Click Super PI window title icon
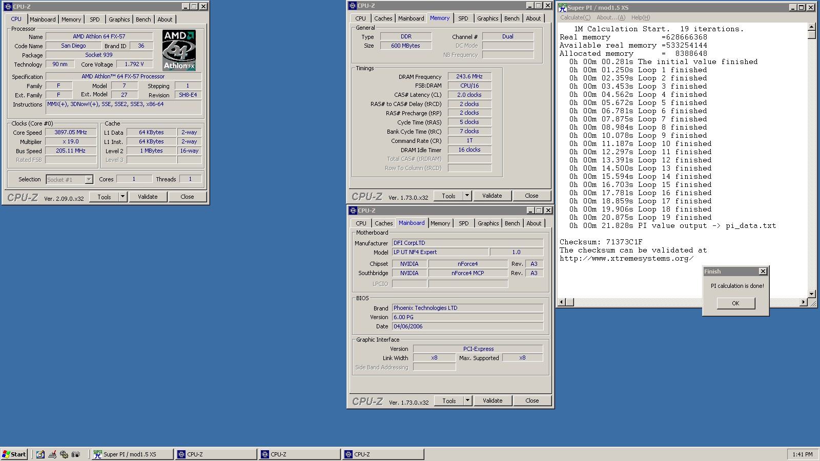This screenshot has height=461, width=820. point(563,7)
